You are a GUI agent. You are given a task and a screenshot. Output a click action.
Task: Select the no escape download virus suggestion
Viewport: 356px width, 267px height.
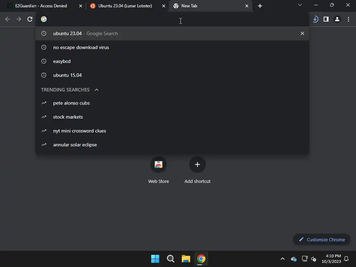point(172,47)
